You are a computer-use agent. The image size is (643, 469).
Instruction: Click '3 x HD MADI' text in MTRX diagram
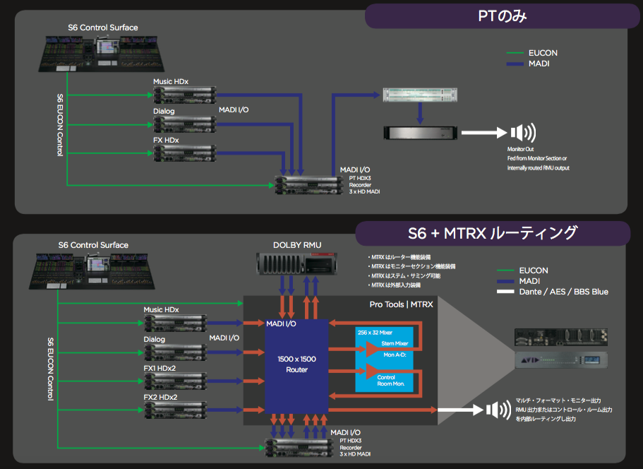click(355, 454)
